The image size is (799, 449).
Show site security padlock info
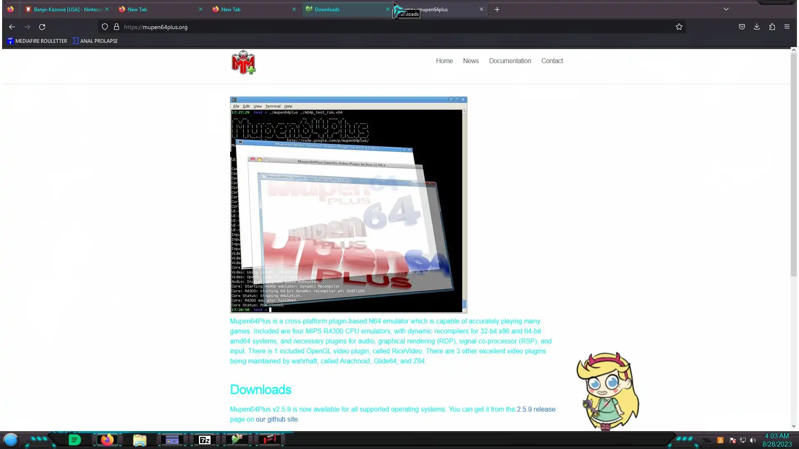(117, 27)
